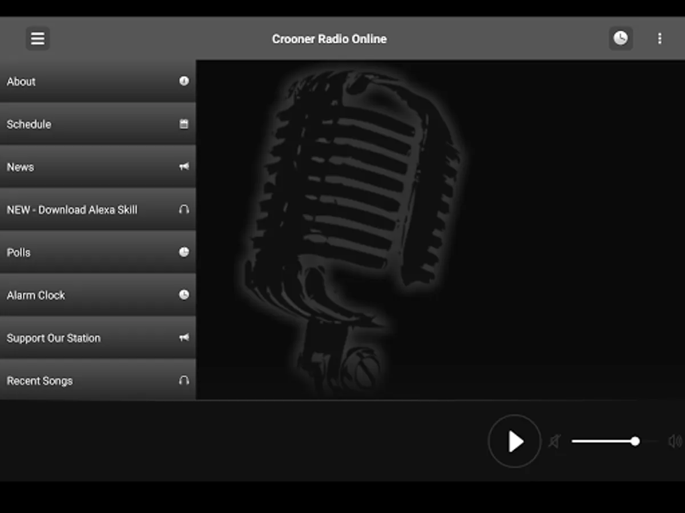
Task: Open the Alarm Clock menu entry
Action: point(98,295)
